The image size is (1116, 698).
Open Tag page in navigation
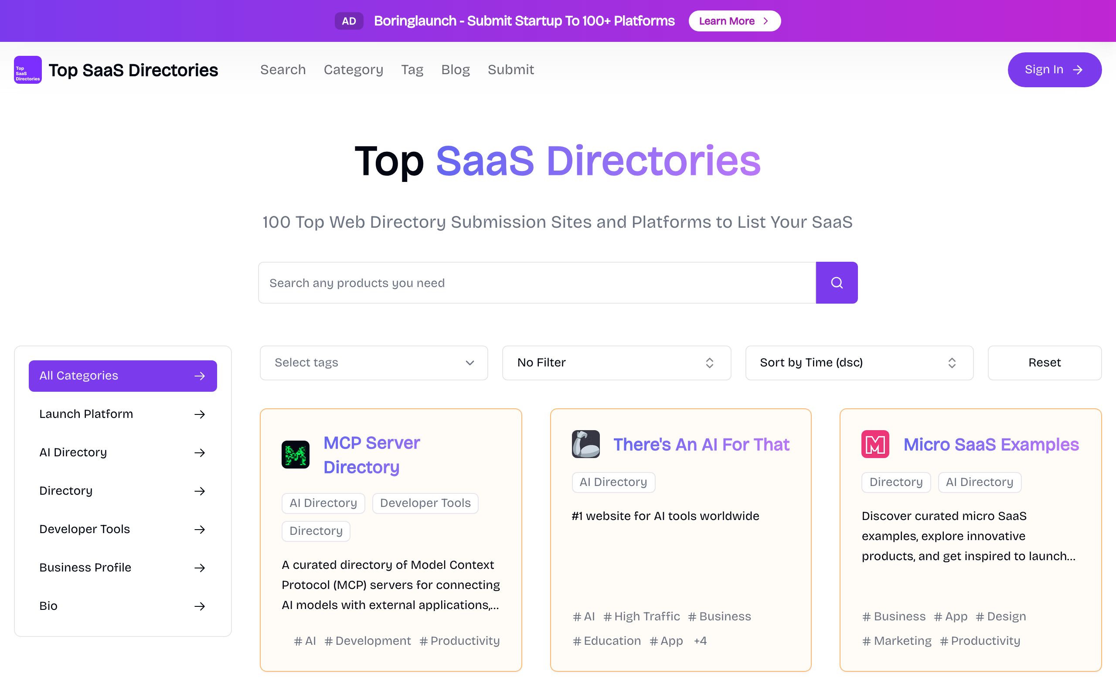pos(412,70)
